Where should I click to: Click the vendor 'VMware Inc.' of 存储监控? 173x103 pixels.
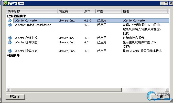tap(66, 38)
